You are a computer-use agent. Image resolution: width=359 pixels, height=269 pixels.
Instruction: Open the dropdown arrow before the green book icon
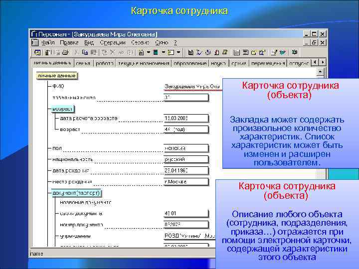click(149, 53)
